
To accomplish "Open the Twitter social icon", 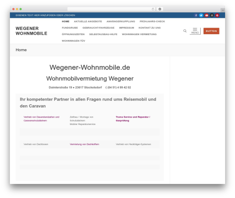I will [201, 15].
